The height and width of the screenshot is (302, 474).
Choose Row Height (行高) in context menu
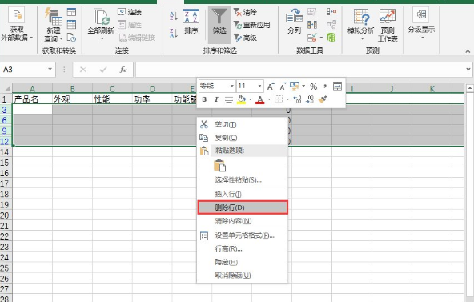243,249
